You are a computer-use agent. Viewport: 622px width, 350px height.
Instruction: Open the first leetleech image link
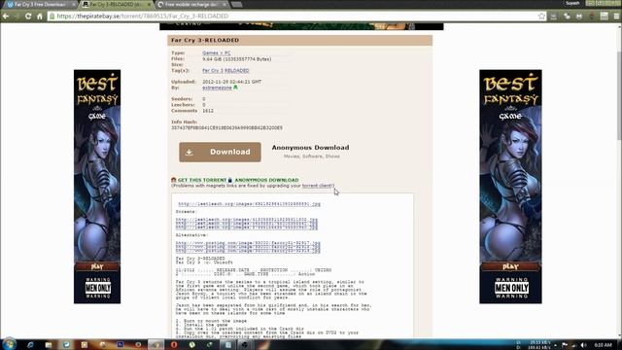coord(249,204)
